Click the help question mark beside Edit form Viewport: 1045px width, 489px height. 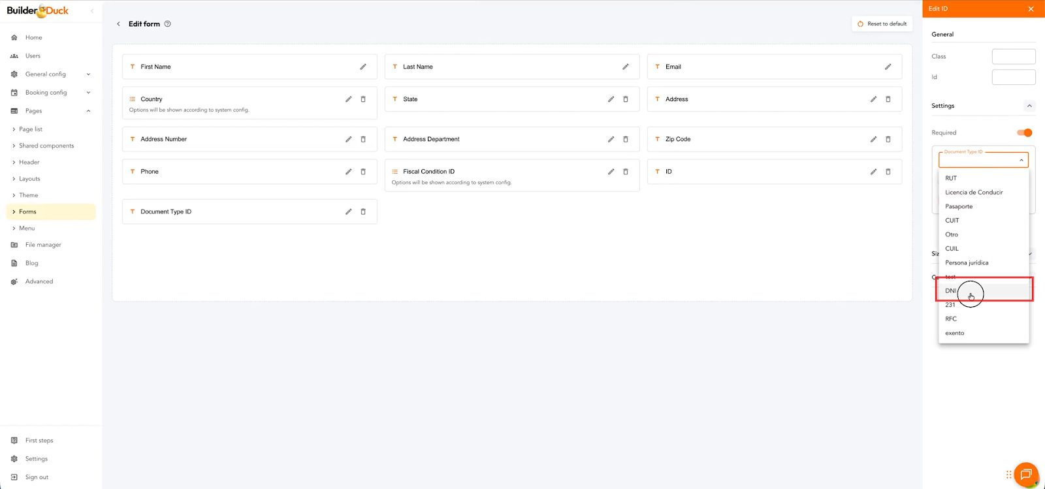click(x=168, y=24)
